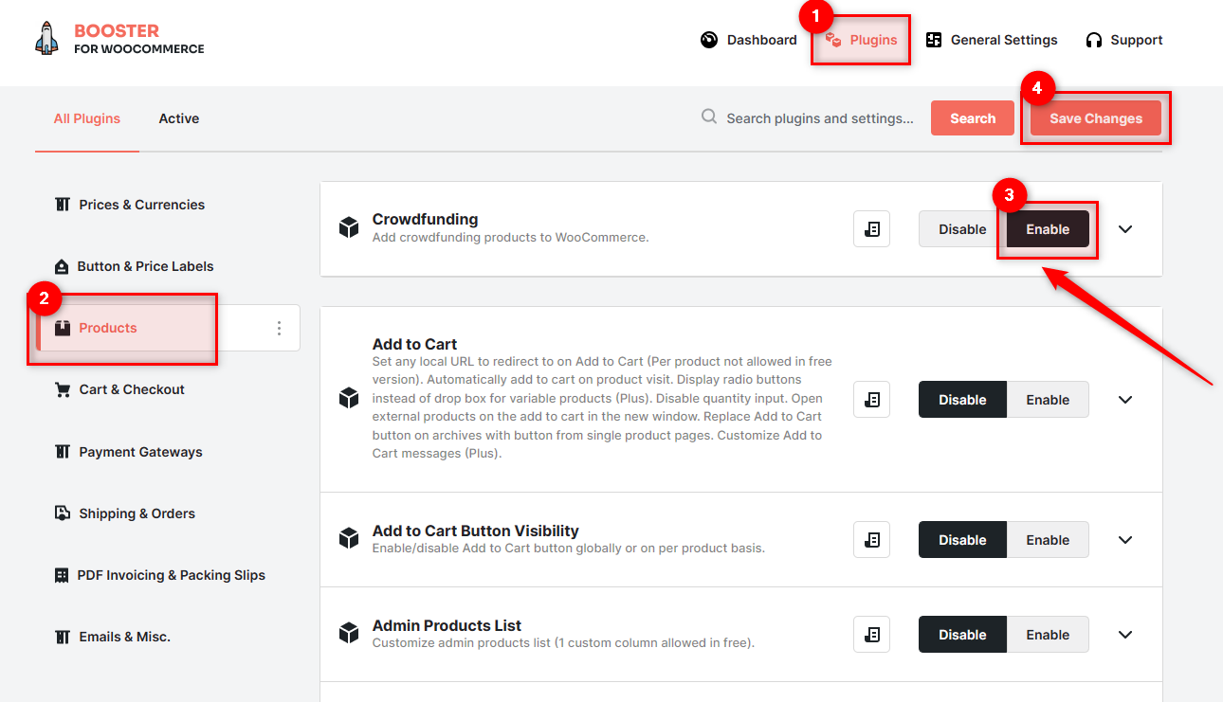The image size is (1223, 702).
Task: Disable the Crowdfunding plugin
Action: 962,229
